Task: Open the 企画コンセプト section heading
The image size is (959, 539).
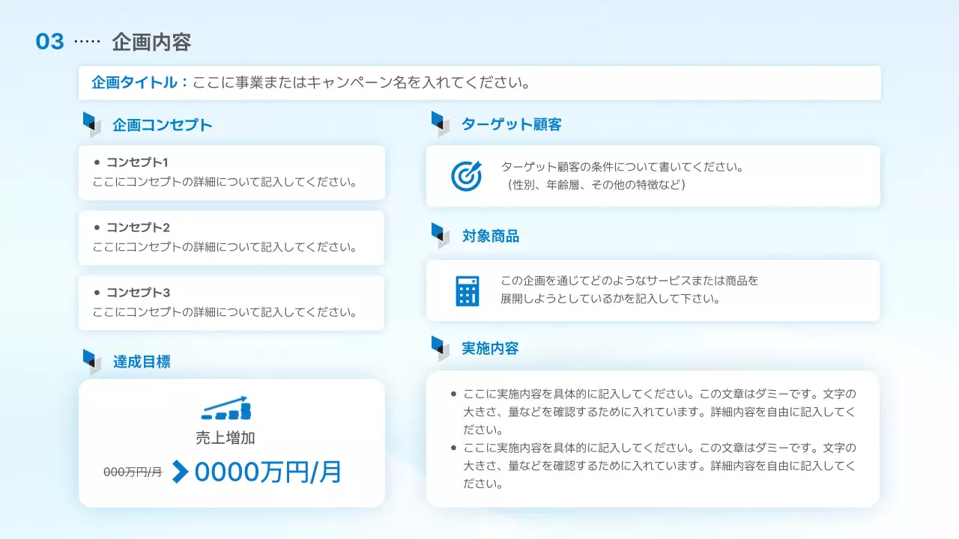Action: coord(162,124)
